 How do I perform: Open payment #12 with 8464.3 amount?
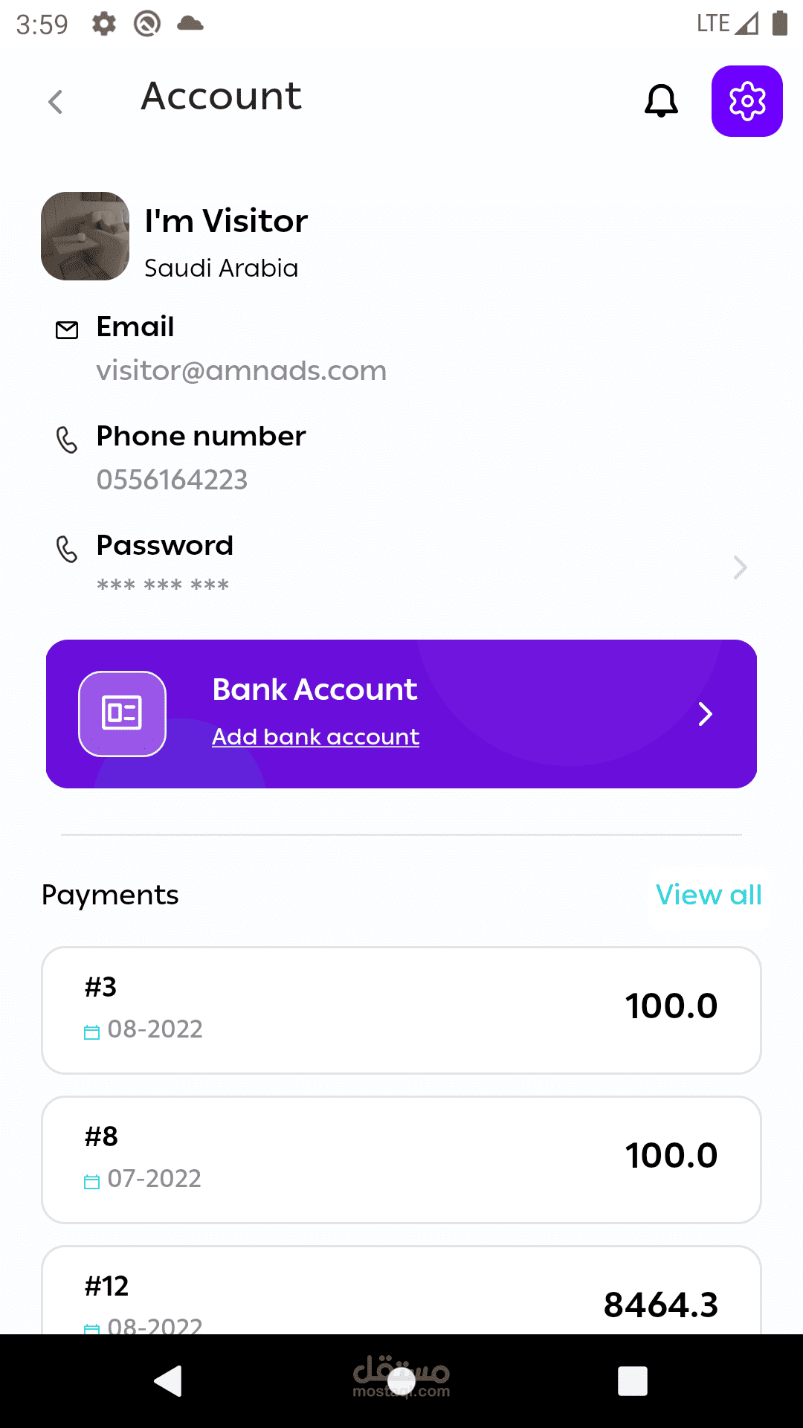(401, 1290)
